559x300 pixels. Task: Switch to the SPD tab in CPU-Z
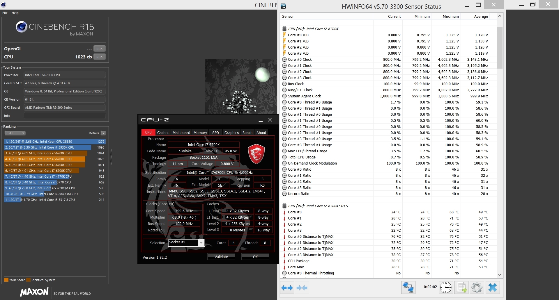(x=215, y=133)
